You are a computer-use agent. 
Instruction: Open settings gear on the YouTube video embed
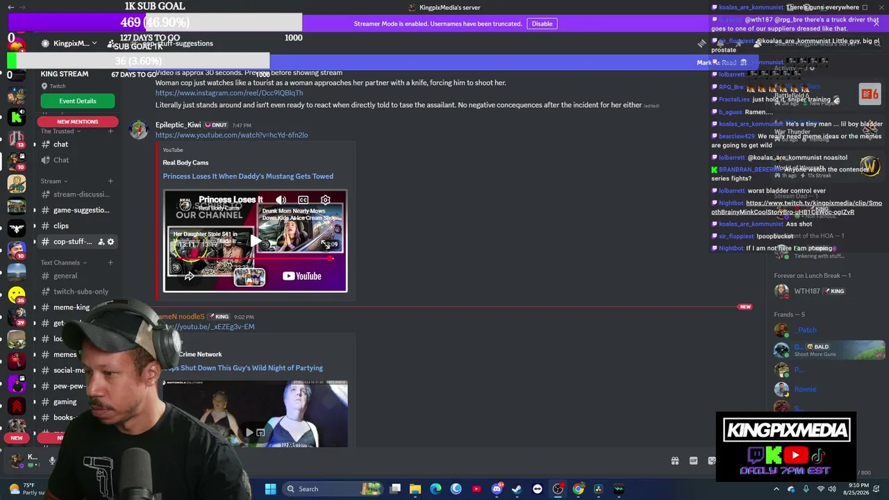click(325, 200)
